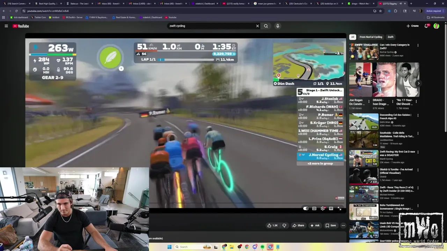The width and height of the screenshot is (447, 251).
Task: Select the All filter chip
Action: [353, 37]
